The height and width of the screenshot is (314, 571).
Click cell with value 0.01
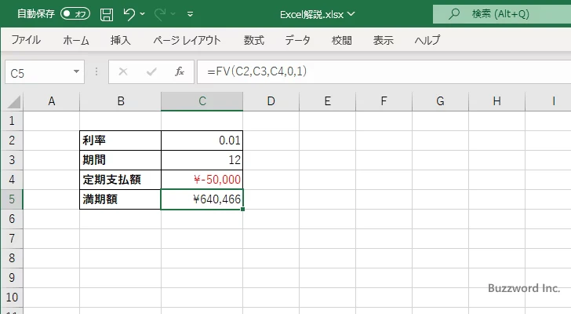[202, 141]
